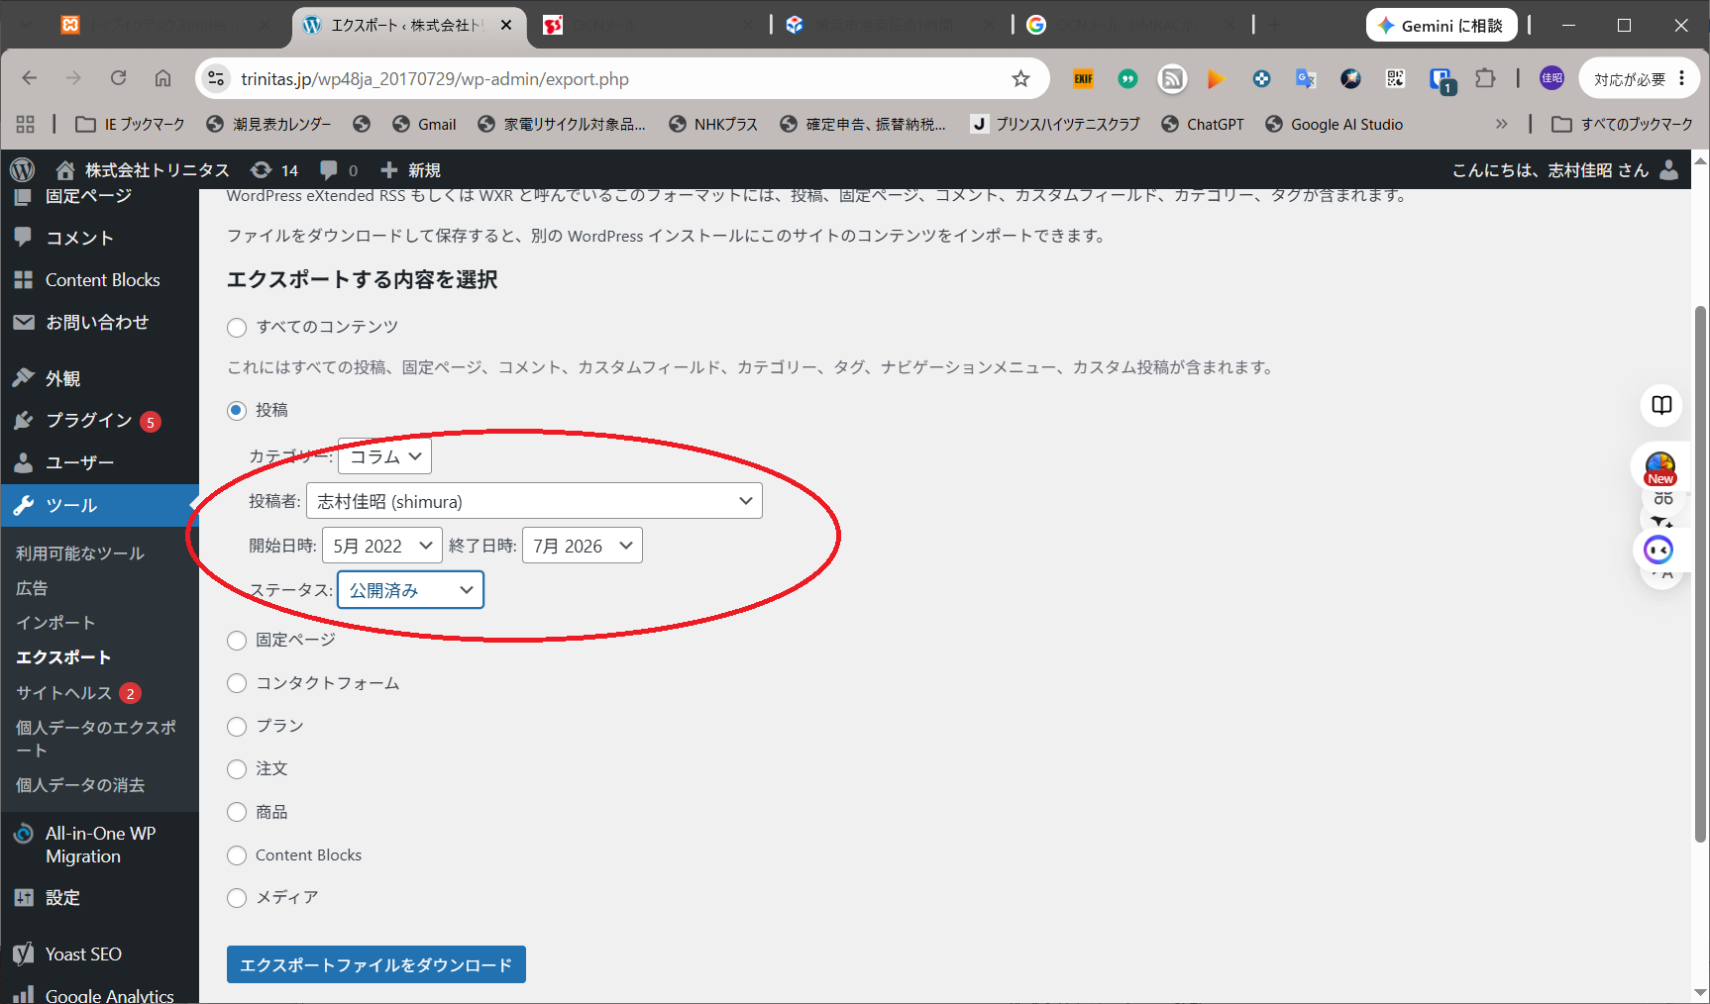The width and height of the screenshot is (1710, 1004).
Task: Open カテゴリー dropdown showing コラム
Action: (384, 456)
